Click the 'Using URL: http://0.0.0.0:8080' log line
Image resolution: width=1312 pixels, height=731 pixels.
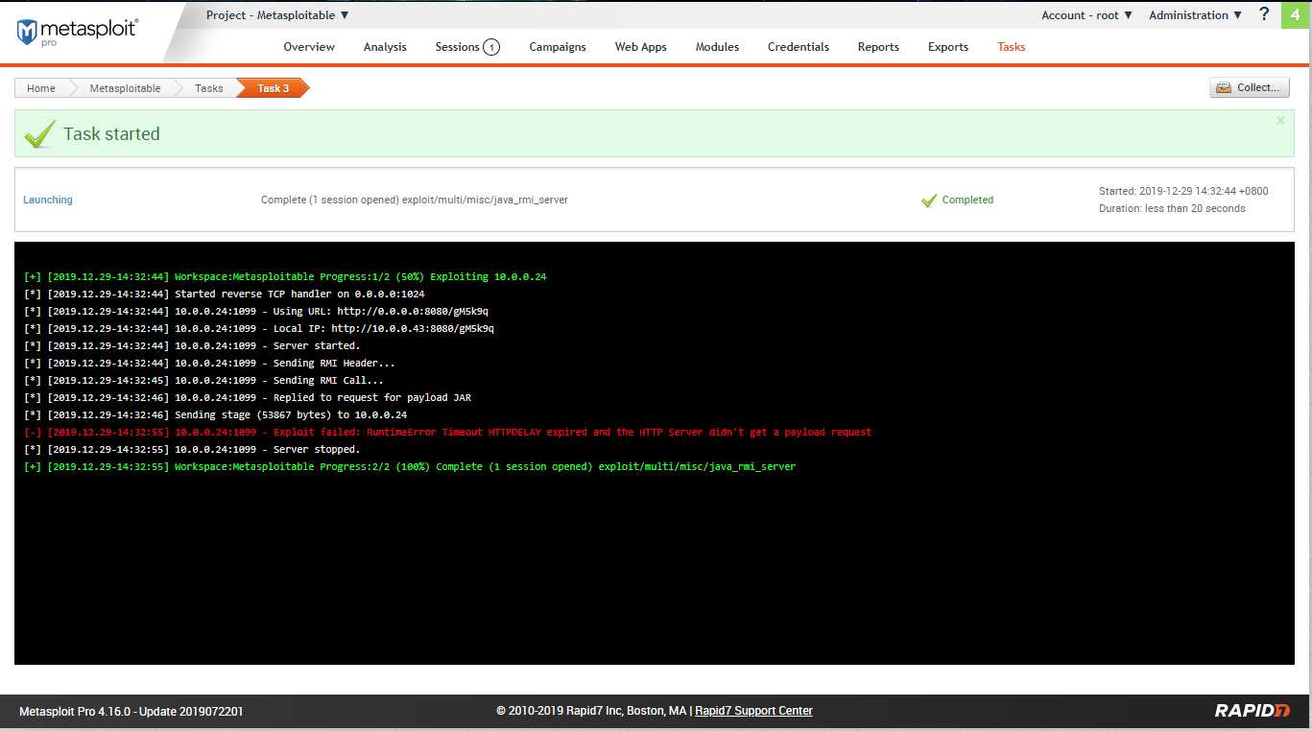[258, 312]
